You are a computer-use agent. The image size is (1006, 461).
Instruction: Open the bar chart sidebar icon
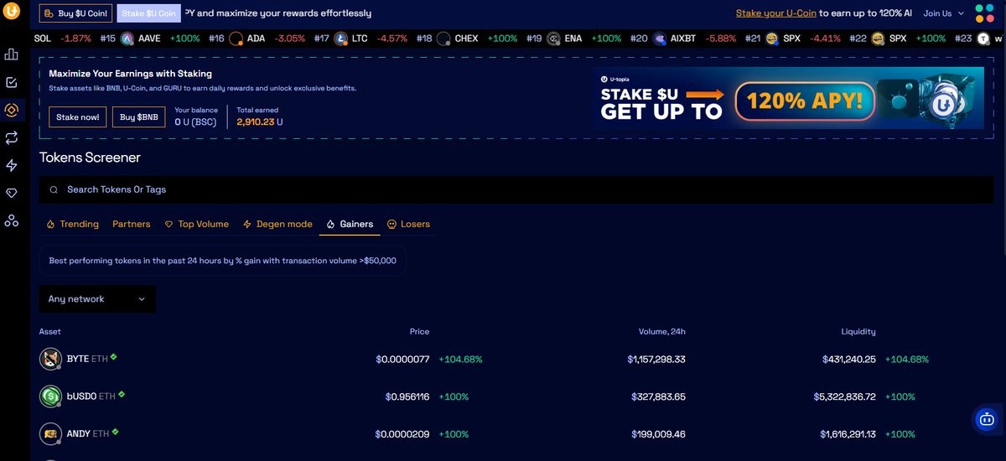pos(12,54)
